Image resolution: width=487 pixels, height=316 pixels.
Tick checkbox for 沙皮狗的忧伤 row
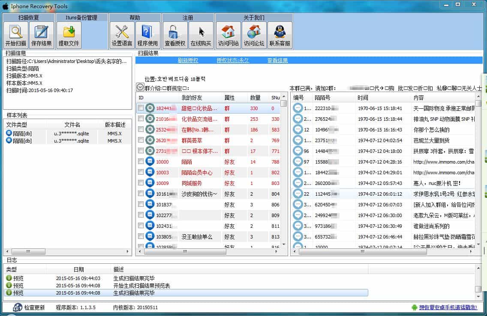(141, 194)
